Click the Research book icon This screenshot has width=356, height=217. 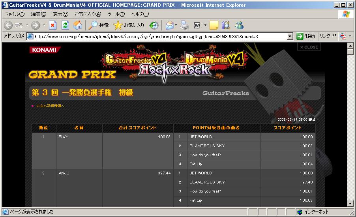(x=226, y=25)
